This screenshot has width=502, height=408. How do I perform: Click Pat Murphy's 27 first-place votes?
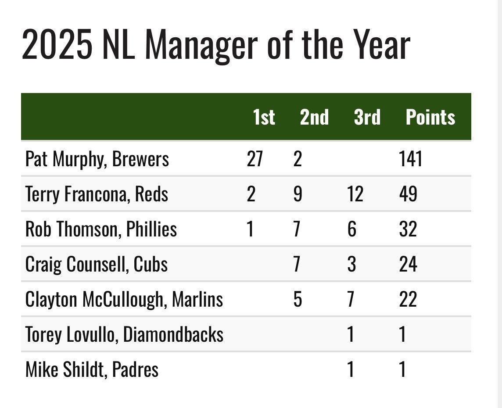(255, 159)
